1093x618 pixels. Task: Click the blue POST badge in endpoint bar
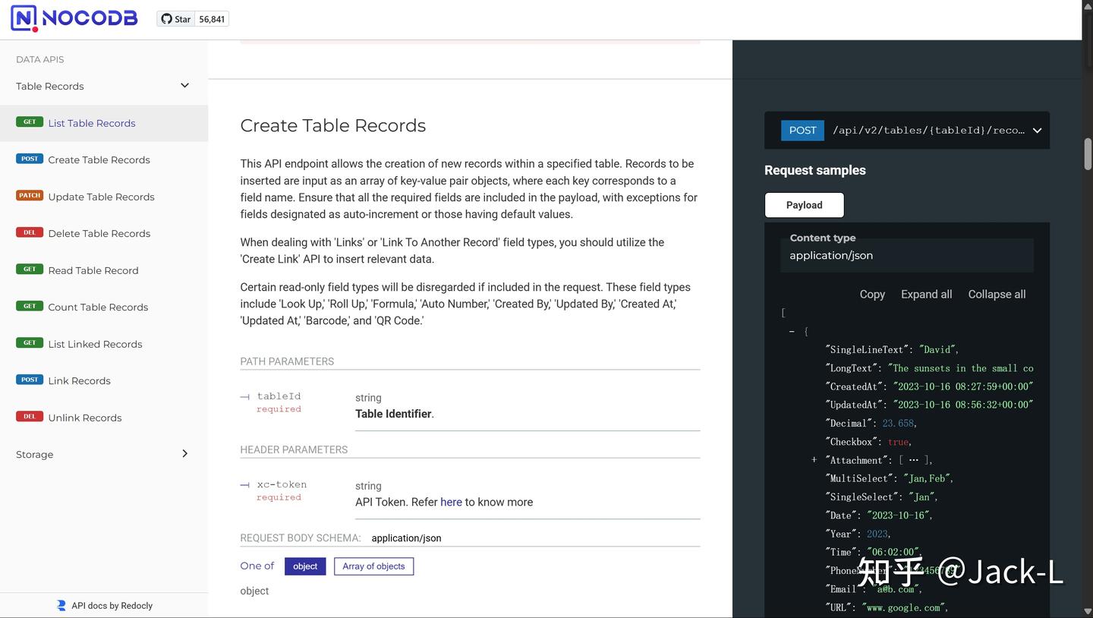click(x=802, y=131)
